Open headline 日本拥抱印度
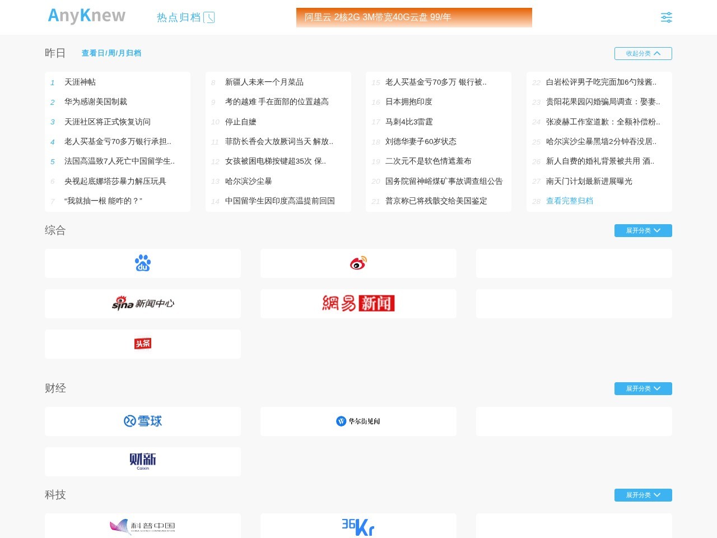Viewport: 717px width, 538px height. pos(409,101)
